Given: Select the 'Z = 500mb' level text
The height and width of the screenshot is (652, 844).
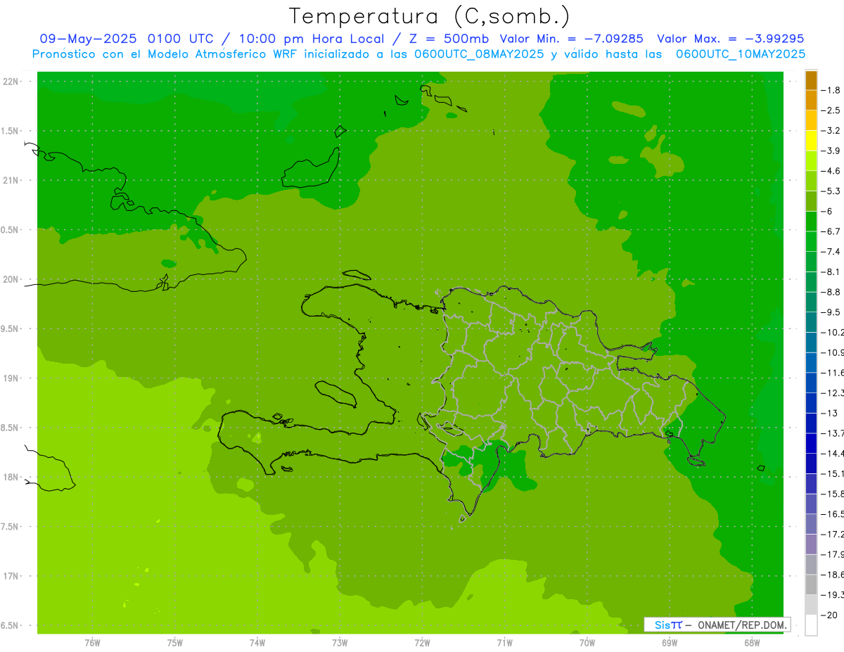Looking at the screenshot, I should tap(448, 39).
